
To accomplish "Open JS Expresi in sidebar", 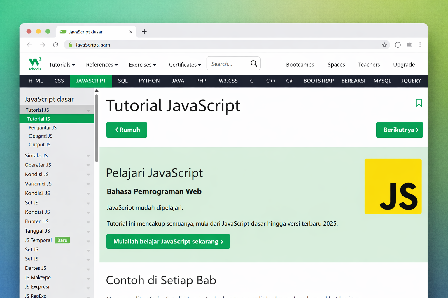I will coord(37,287).
